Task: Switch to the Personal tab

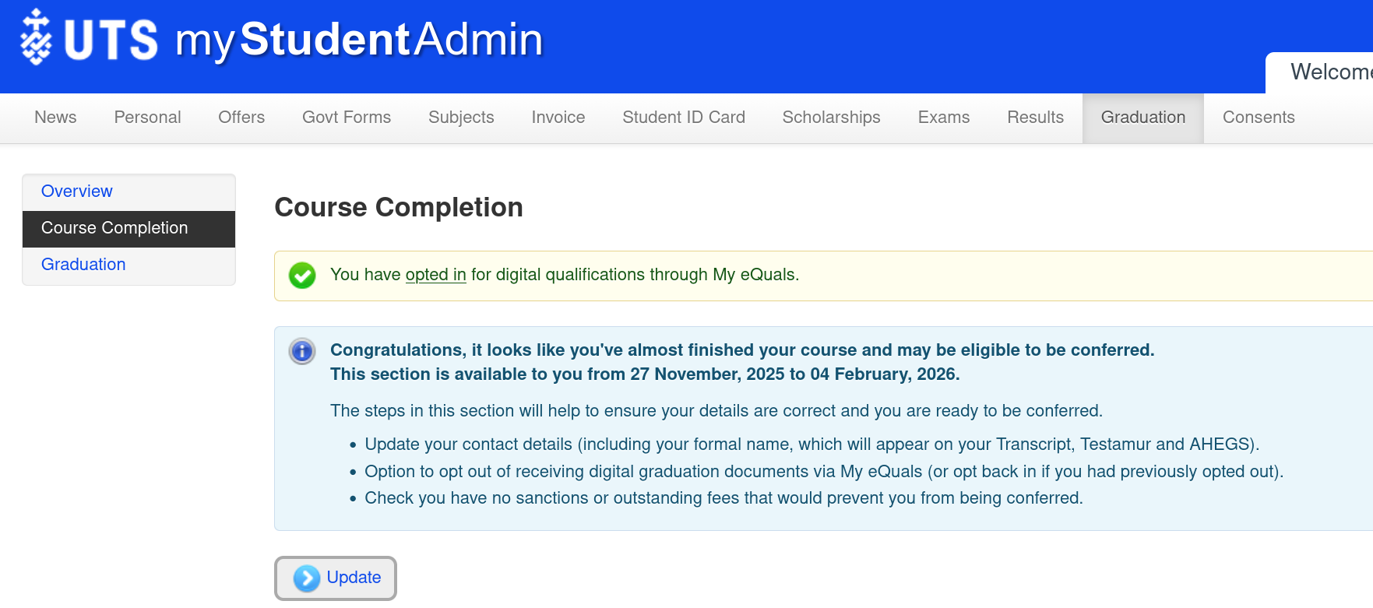Action: point(147,118)
